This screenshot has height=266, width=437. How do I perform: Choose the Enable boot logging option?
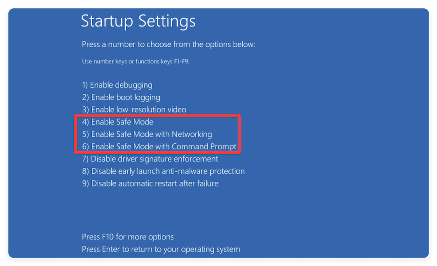pos(121,97)
